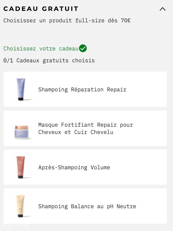
Task: Click the purple shampoo tube thumbnail
Action: (21, 89)
